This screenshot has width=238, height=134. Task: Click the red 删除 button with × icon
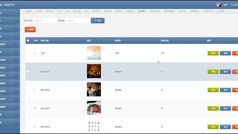[x=30, y=29]
